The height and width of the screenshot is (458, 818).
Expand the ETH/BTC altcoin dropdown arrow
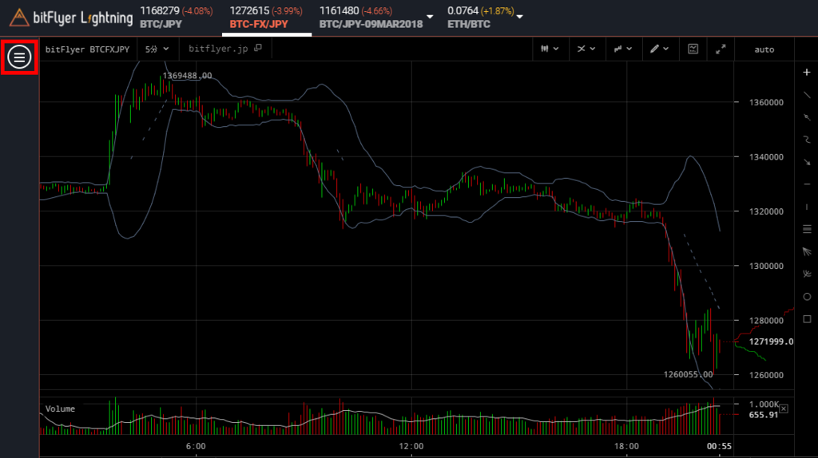[x=519, y=17]
